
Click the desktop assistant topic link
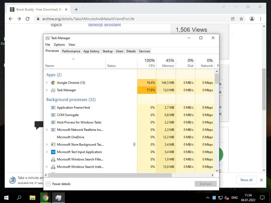pyautogui.click(x=104, y=25)
